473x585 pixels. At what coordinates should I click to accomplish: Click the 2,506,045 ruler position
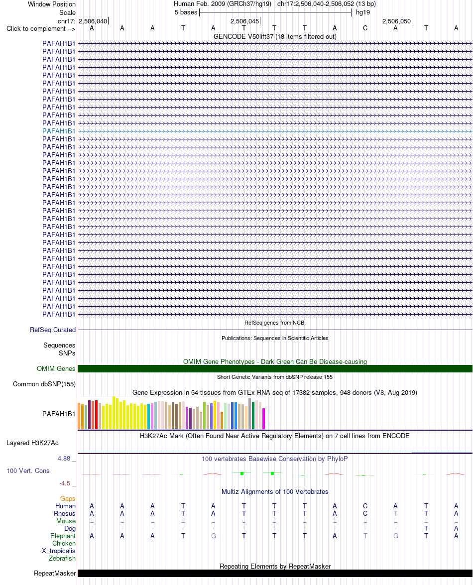[x=244, y=21]
